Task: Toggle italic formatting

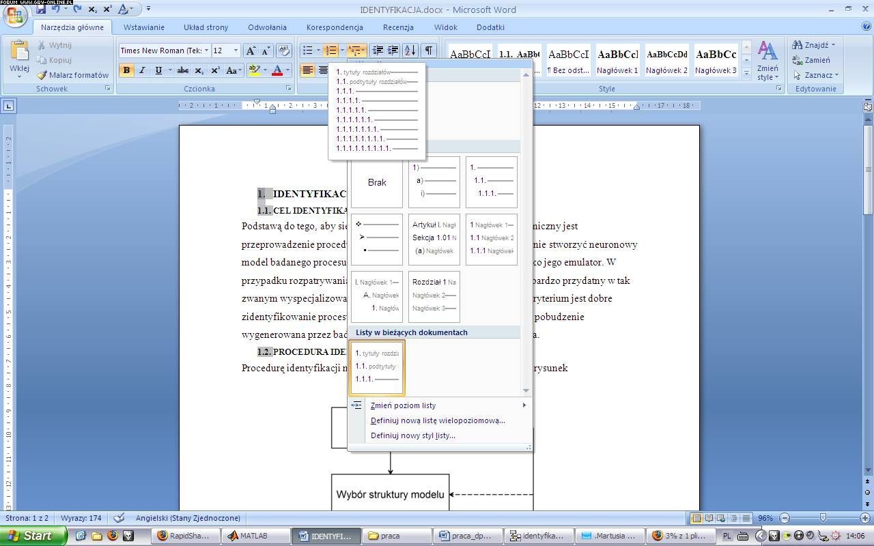Action: pos(142,70)
